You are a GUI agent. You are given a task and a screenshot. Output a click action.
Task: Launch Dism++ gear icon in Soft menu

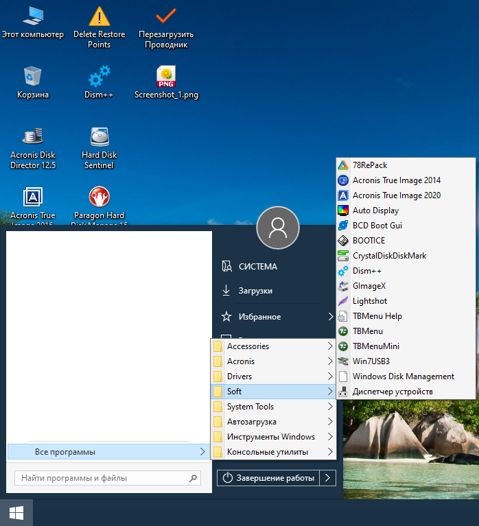point(342,271)
